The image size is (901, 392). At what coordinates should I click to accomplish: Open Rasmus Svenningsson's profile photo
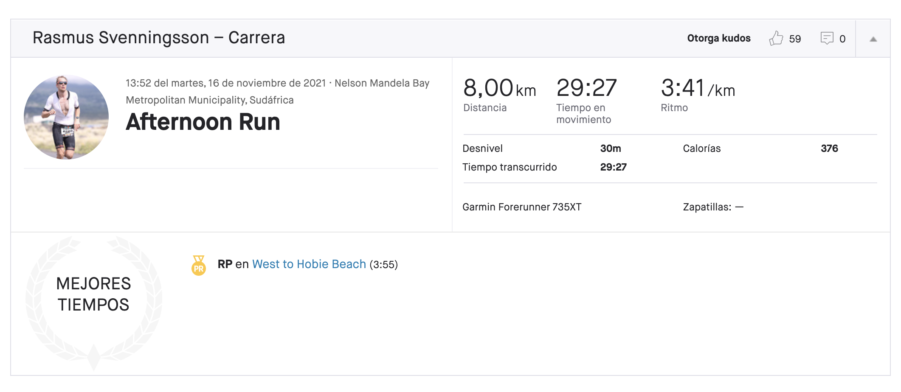pyautogui.click(x=66, y=117)
